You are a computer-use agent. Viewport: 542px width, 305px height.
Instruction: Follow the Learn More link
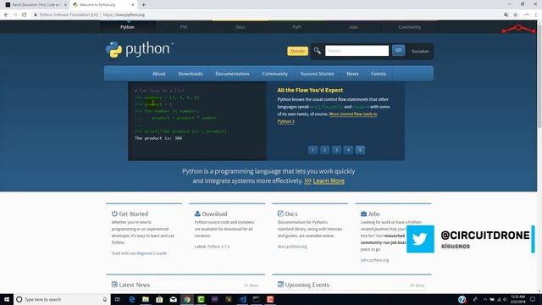tap(329, 180)
